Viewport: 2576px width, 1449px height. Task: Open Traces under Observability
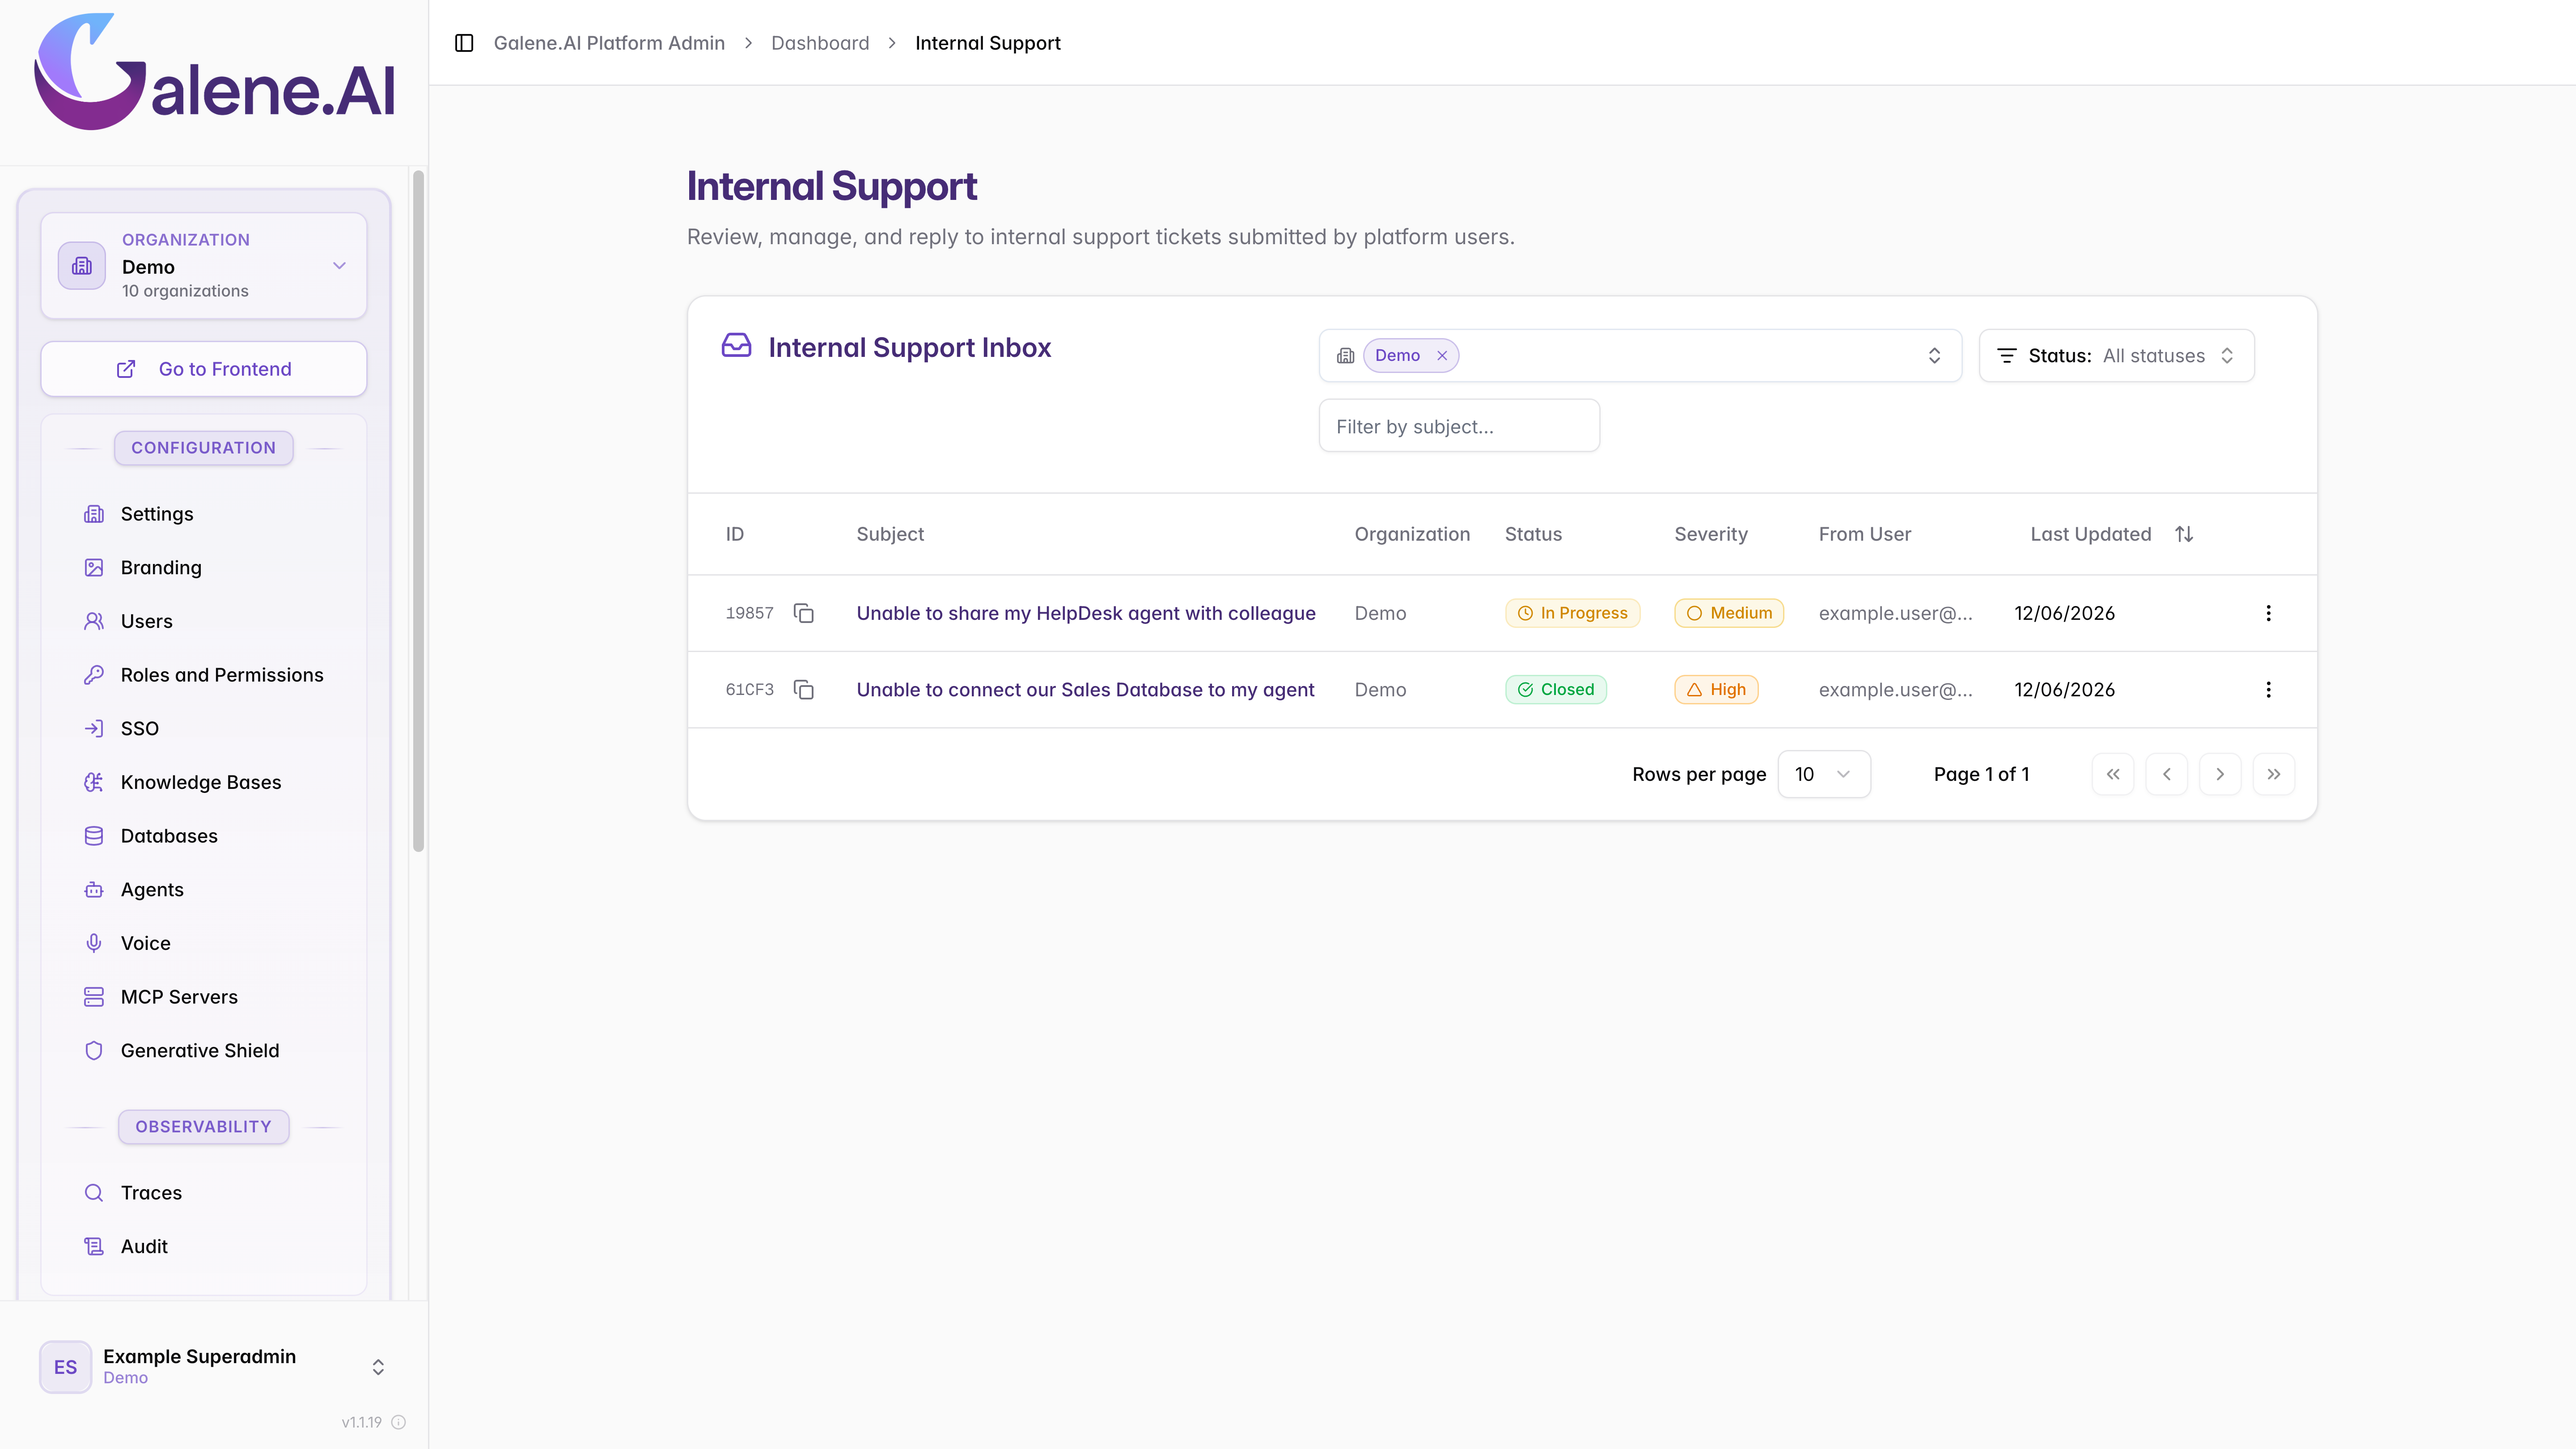coord(204,1193)
